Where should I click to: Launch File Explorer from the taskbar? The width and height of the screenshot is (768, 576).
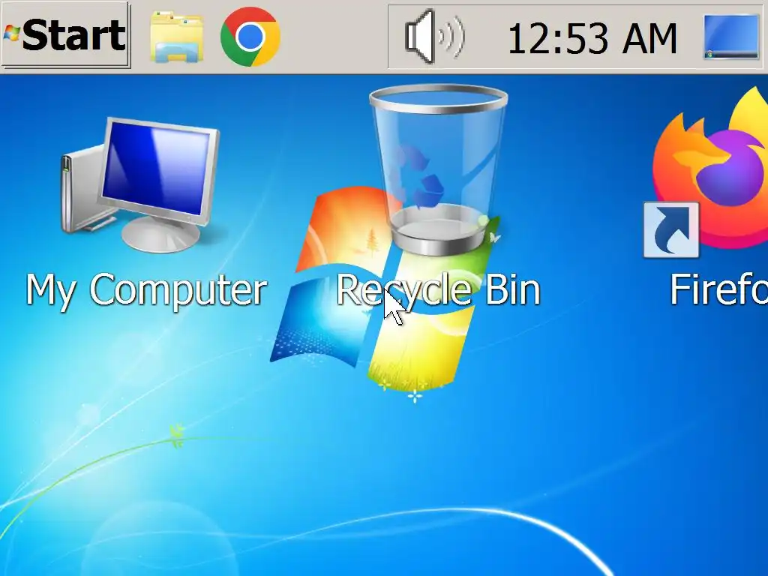click(176, 37)
